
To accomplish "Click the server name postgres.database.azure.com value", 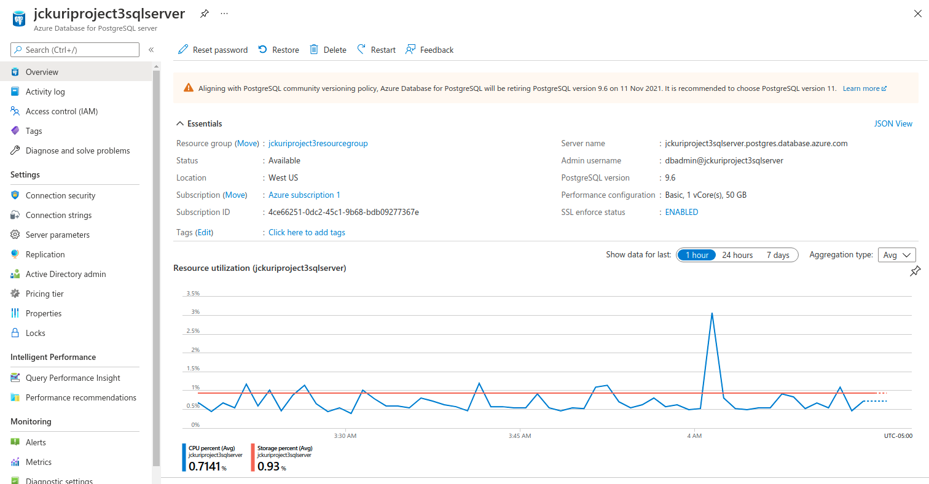I will (756, 143).
